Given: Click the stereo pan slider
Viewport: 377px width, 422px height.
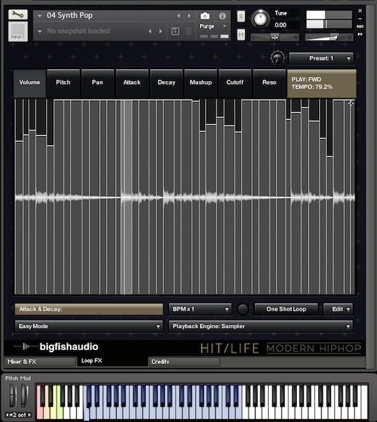Looking at the screenshot, I should pyautogui.click(x=275, y=38).
